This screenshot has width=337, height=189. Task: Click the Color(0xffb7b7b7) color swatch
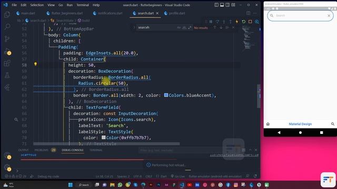point(104,138)
